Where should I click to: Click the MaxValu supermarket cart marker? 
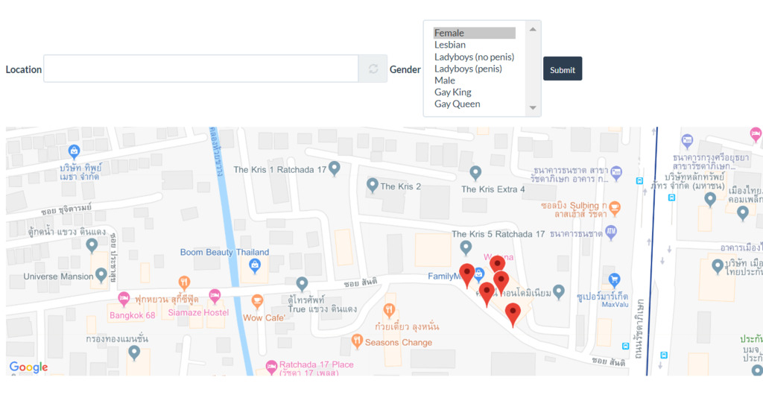[x=614, y=280]
